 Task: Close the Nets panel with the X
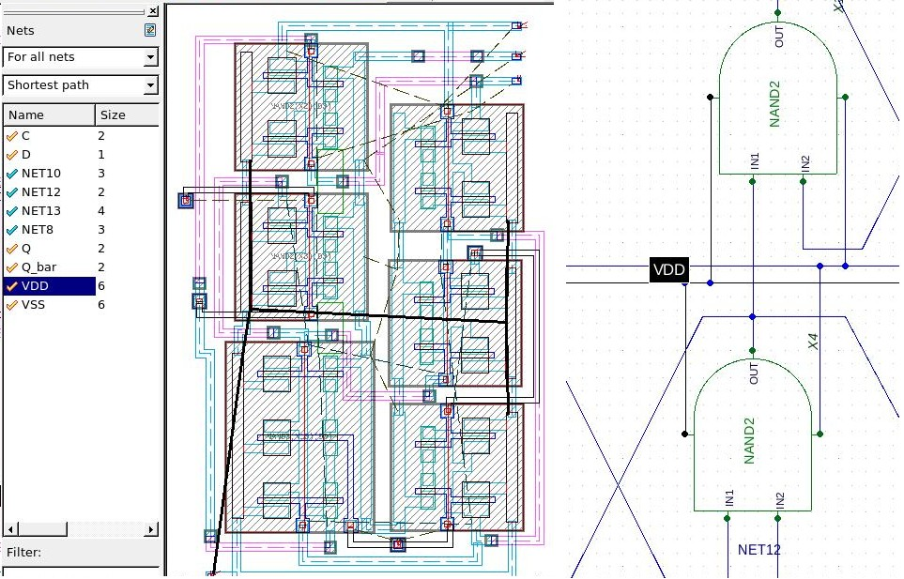click(152, 10)
